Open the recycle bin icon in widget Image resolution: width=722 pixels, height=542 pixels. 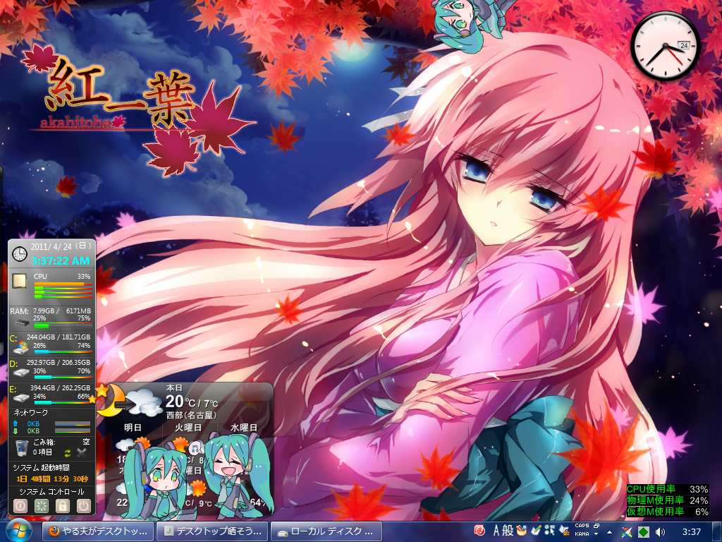[22, 447]
